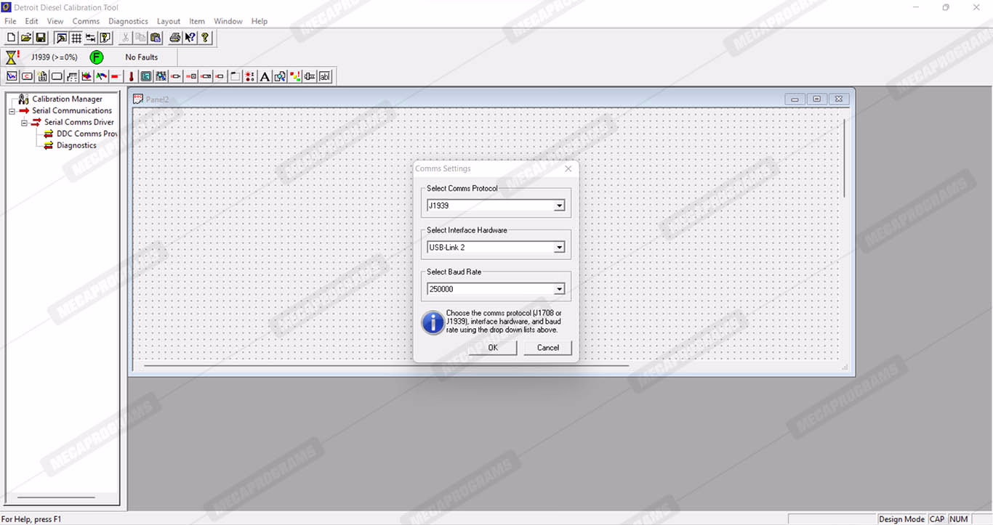Select Calibration Manager in the tree
The height and width of the screenshot is (525, 993).
[67, 99]
